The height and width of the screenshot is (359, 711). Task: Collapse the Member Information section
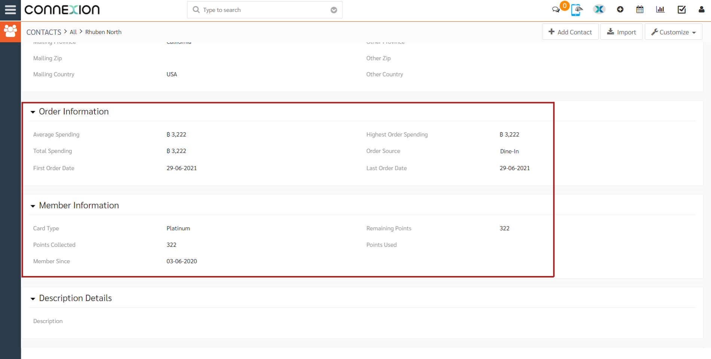[33, 206]
